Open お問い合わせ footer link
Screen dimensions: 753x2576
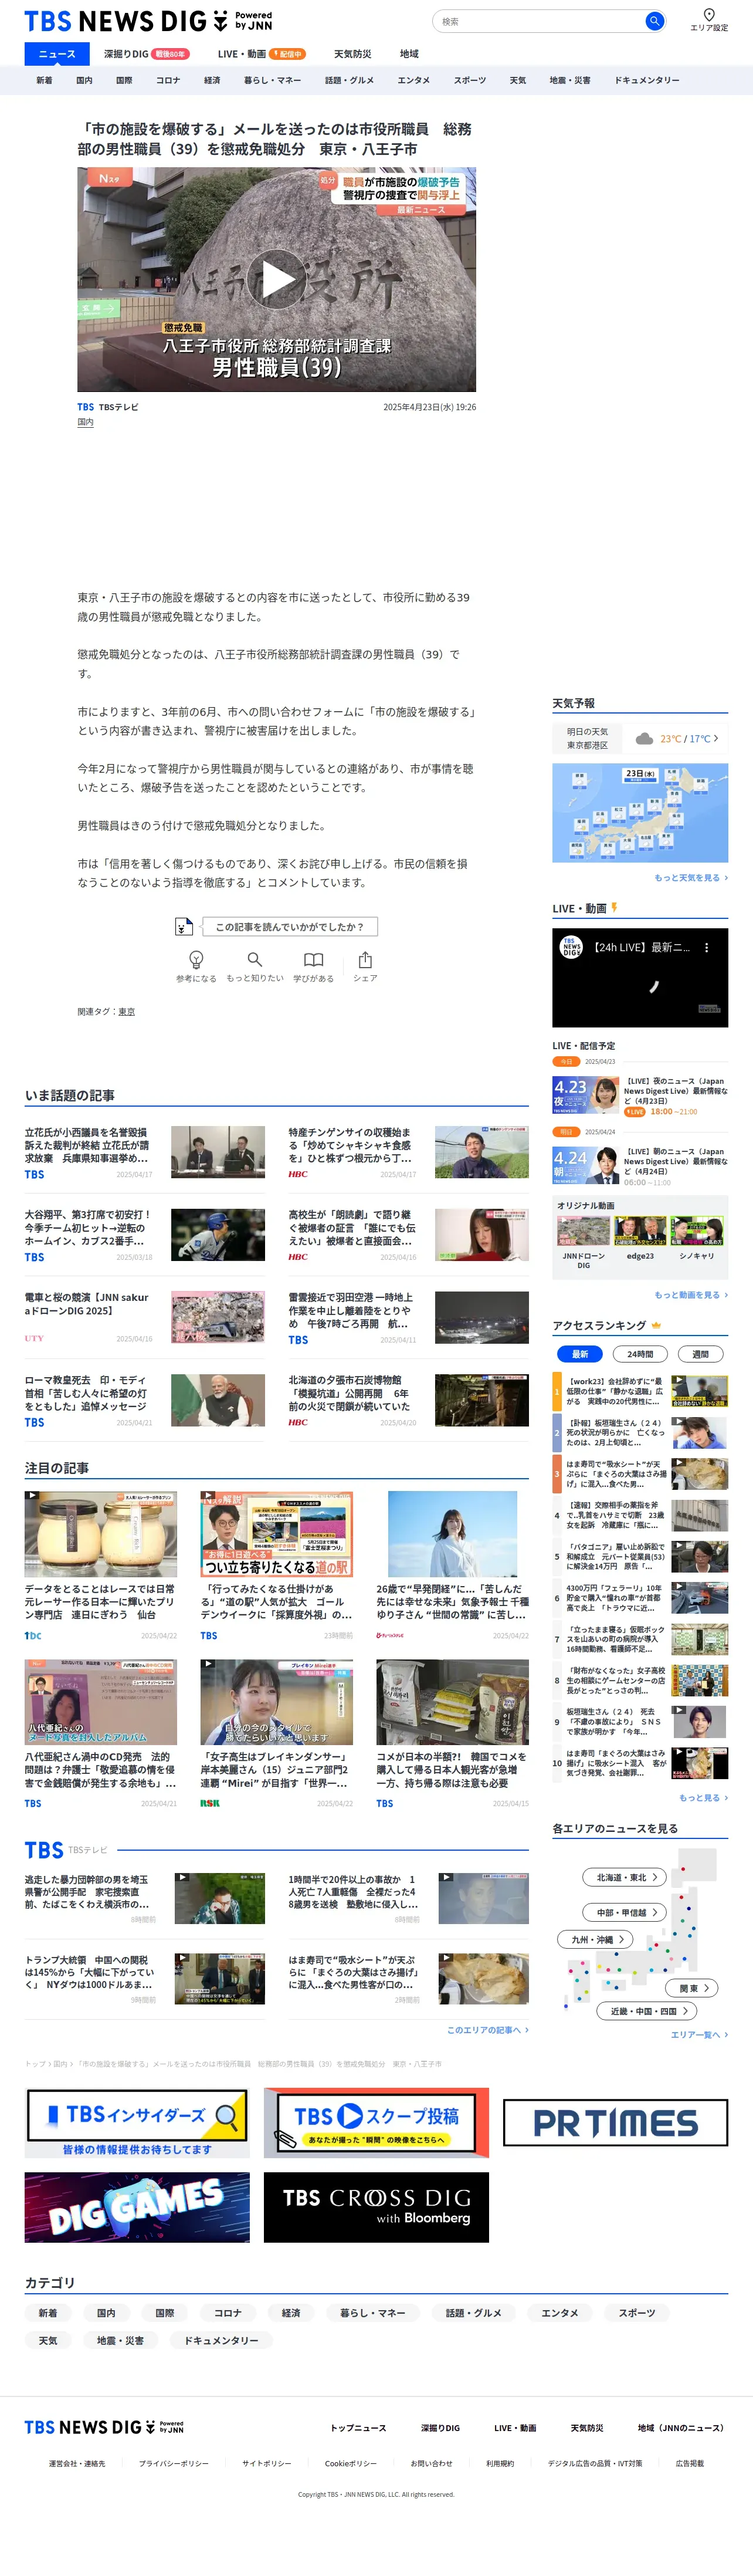[431, 2464]
